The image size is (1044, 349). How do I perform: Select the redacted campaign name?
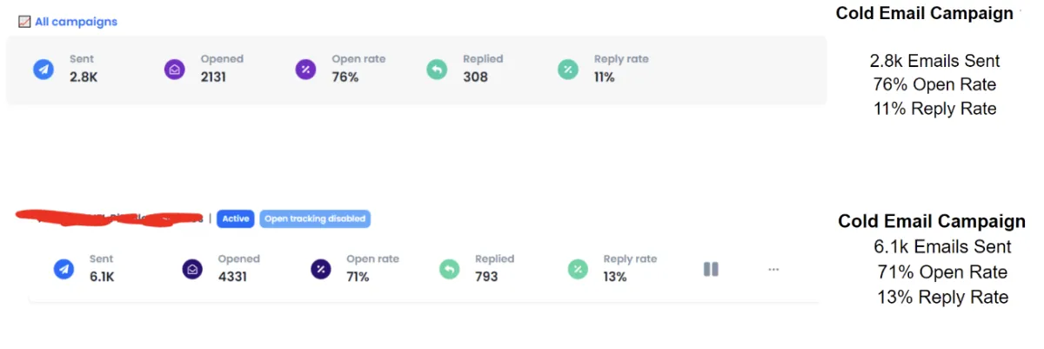coord(110,218)
